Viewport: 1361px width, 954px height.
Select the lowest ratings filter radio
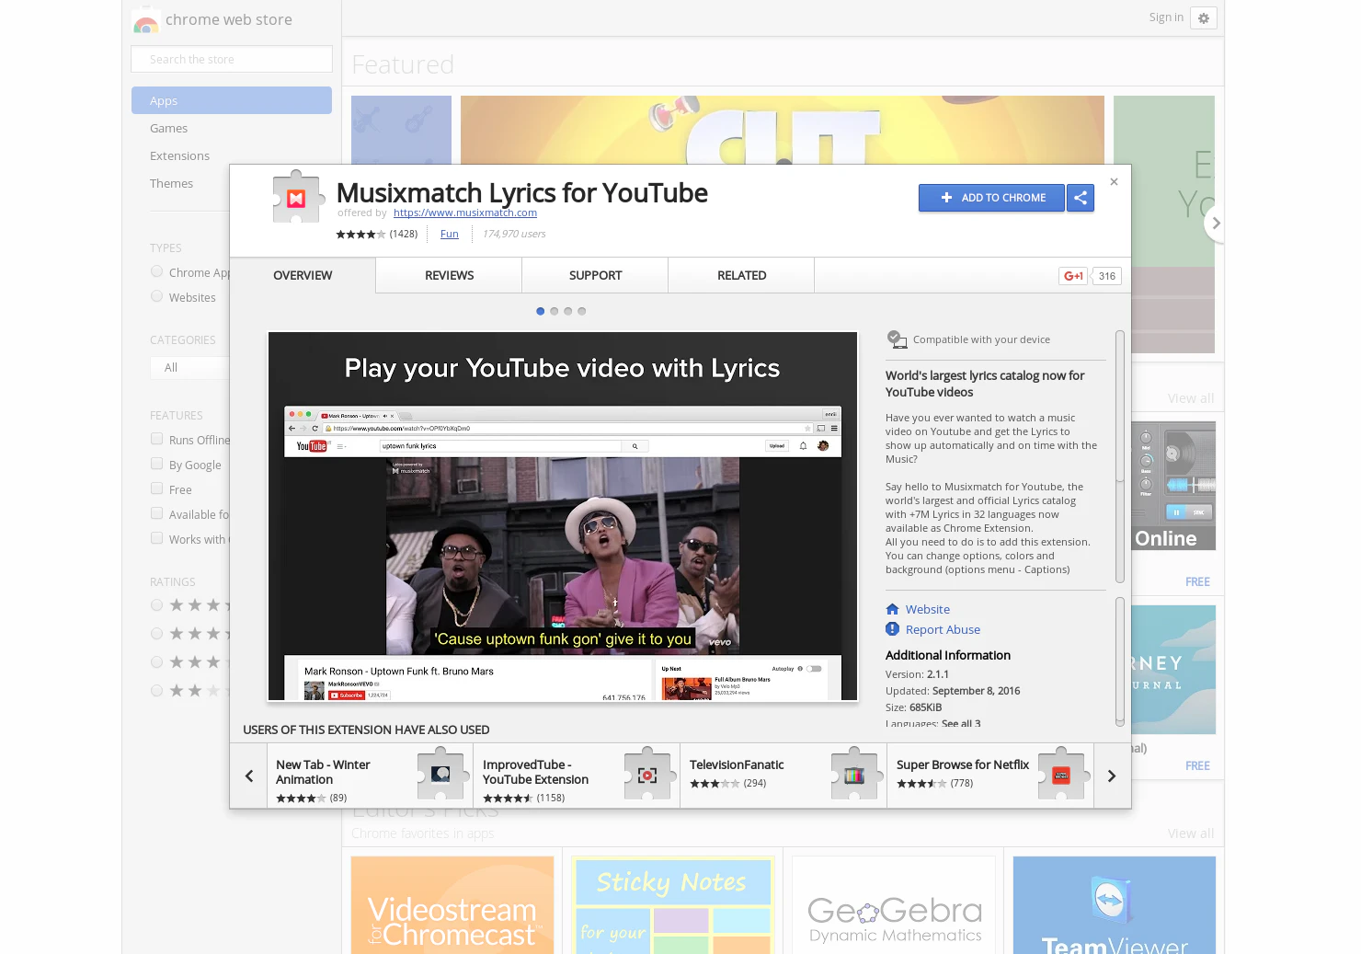[157, 691]
